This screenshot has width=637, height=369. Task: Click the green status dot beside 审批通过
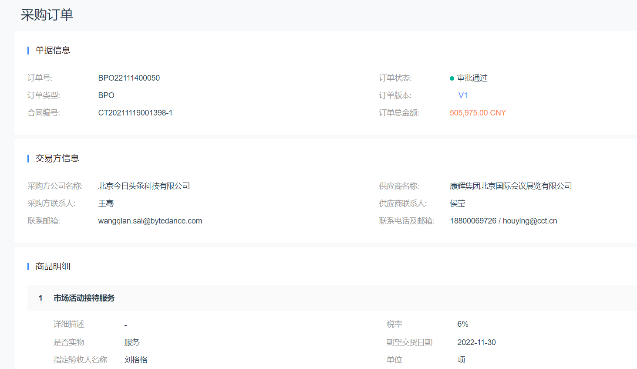click(x=452, y=78)
